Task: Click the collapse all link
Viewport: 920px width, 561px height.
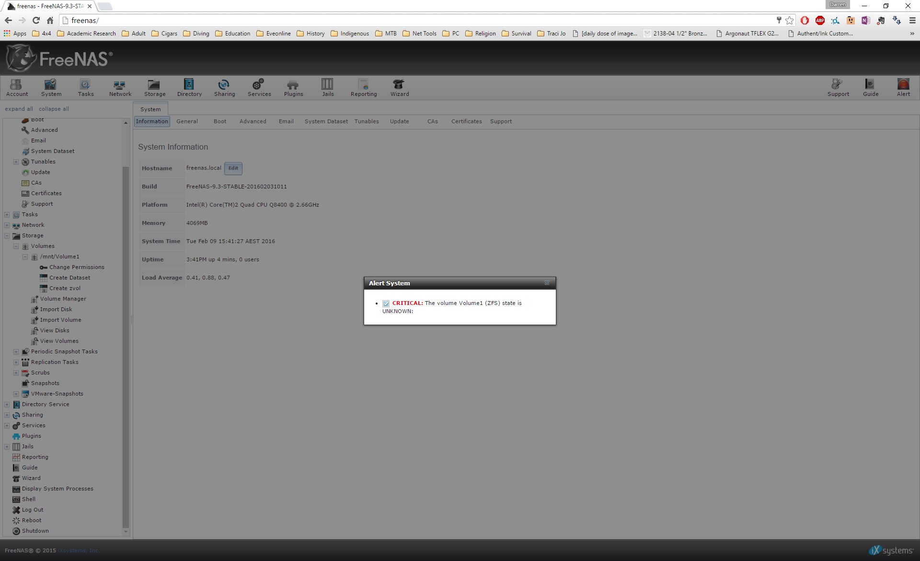Action: pyautogui.click(x=54, y=109)
